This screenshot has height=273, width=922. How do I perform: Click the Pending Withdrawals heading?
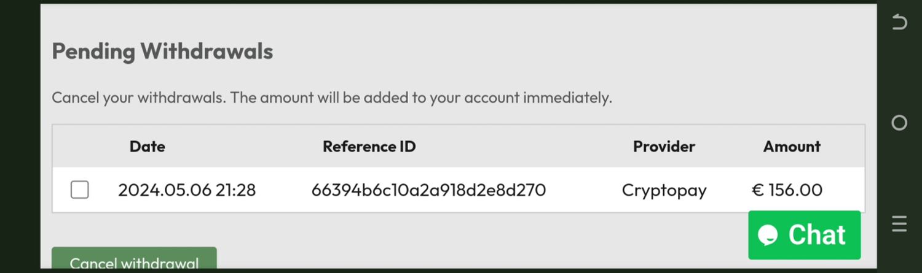pos(162,52)
